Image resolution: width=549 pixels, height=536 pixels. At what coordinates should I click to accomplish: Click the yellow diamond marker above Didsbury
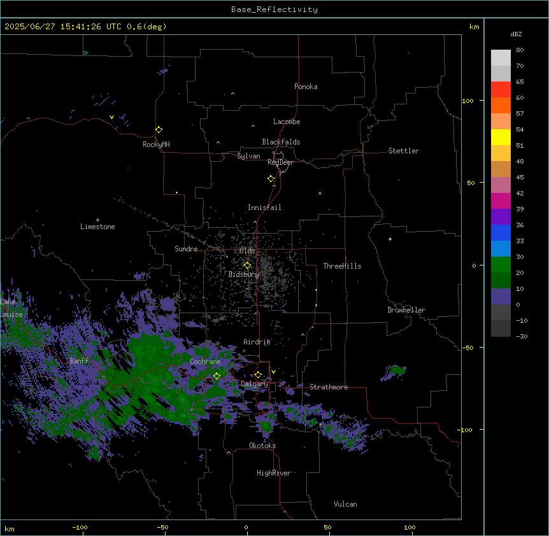[x=247, y=265]
